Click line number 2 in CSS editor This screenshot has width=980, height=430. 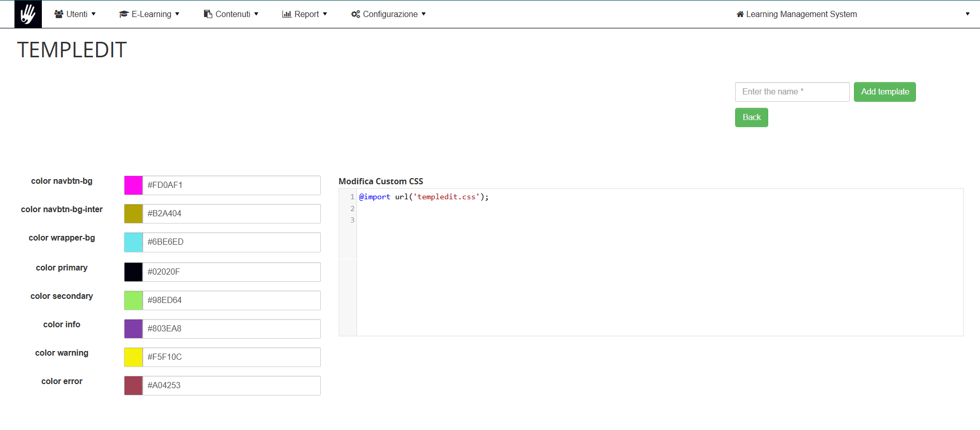[x=352, y=209]
